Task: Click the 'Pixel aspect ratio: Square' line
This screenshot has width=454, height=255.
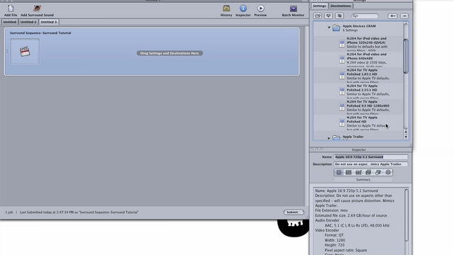Action: point(345,250)
